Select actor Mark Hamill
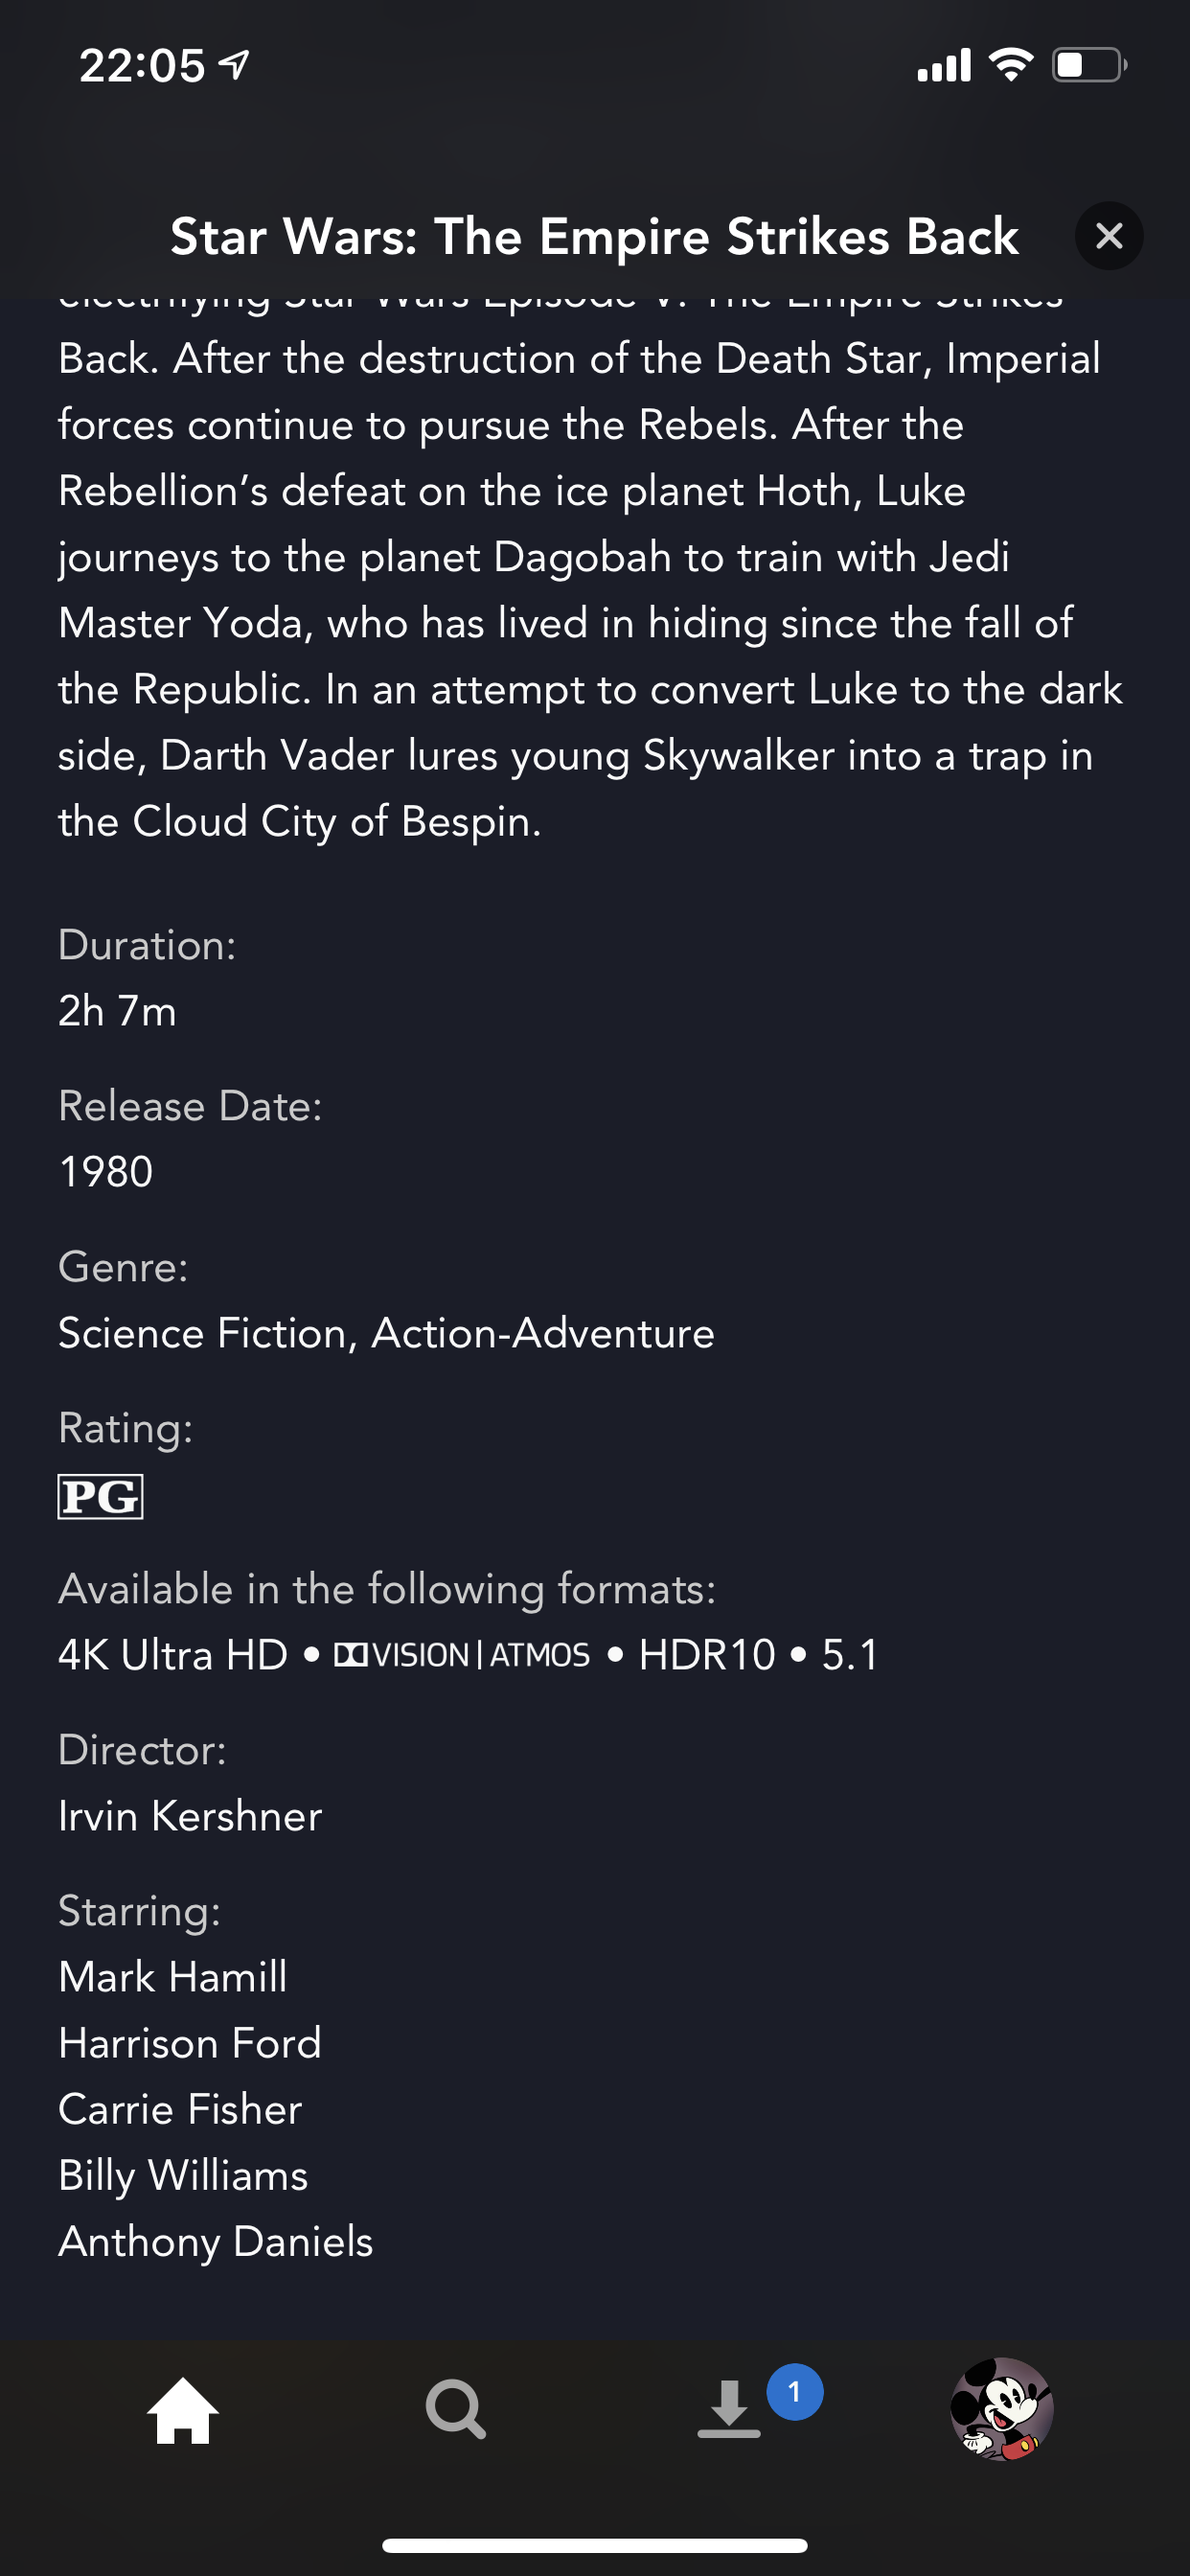This screenshot has width=1190, height=2576. tap(173, 1977)
